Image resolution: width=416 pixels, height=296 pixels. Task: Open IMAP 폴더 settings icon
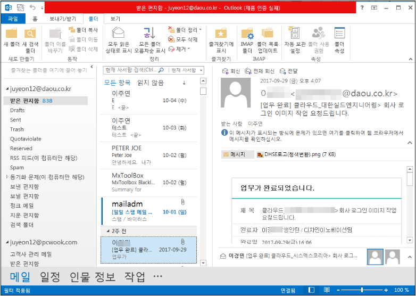[247, 40]
